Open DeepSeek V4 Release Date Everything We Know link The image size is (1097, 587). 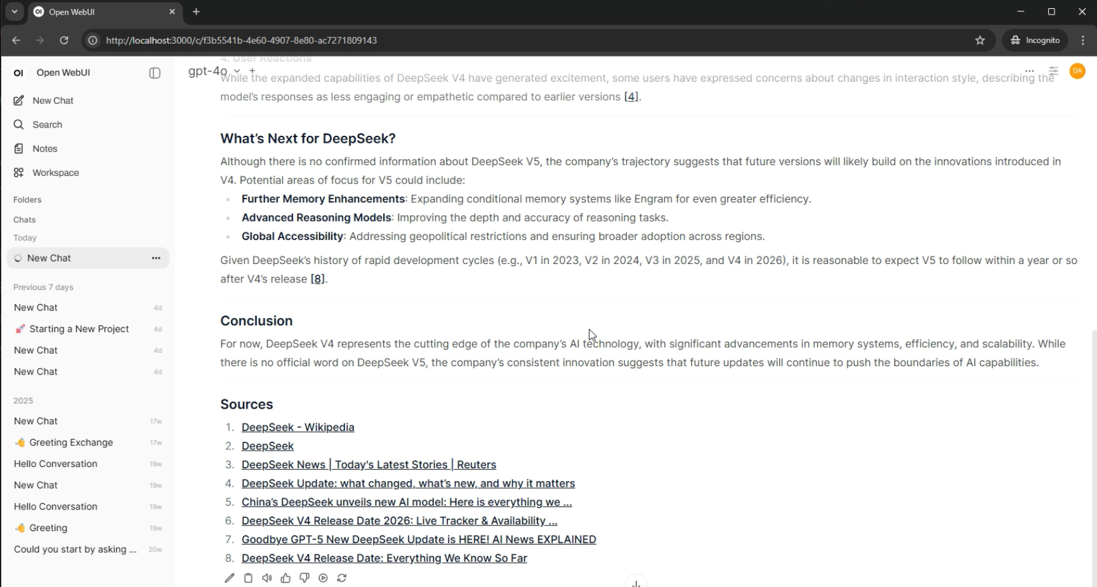point(384,558)
